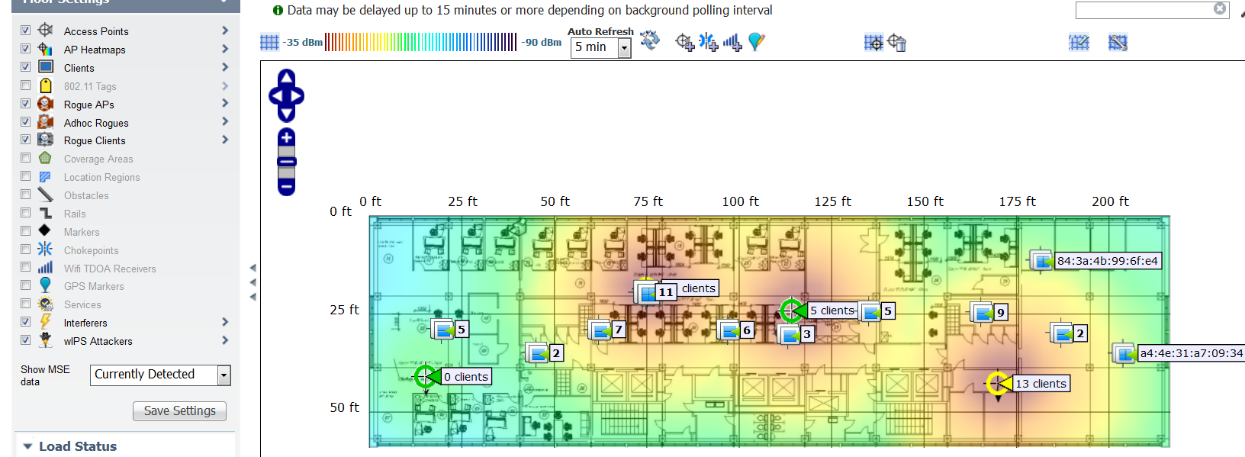The width and height of the screenshot is (1245, 457).
Task: Expand the AP Heatmaps options arrow
Action: click(225, 49)
